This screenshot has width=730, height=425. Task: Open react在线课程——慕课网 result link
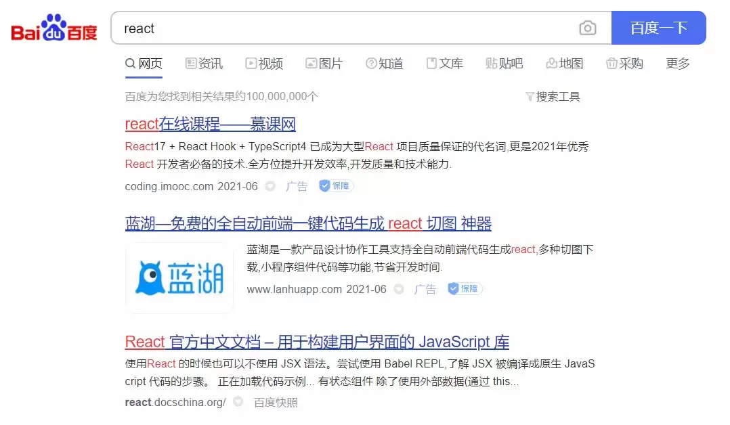click(211, 124)
